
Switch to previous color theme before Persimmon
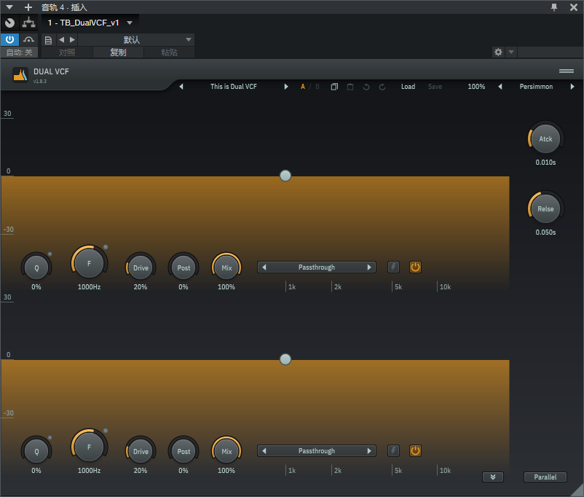coord(500,87)
